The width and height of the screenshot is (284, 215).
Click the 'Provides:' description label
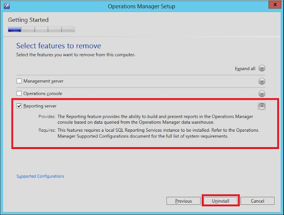point(47,117)
